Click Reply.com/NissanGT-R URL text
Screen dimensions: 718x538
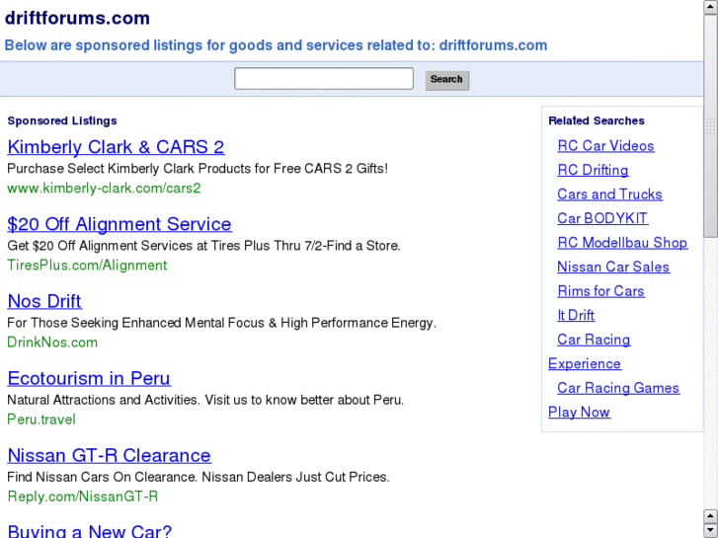(82, 497)
